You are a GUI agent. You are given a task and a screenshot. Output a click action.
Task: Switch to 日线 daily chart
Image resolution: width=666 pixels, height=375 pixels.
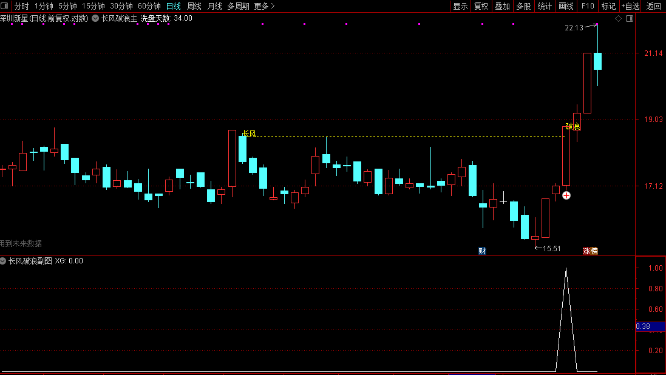[173, 6]
